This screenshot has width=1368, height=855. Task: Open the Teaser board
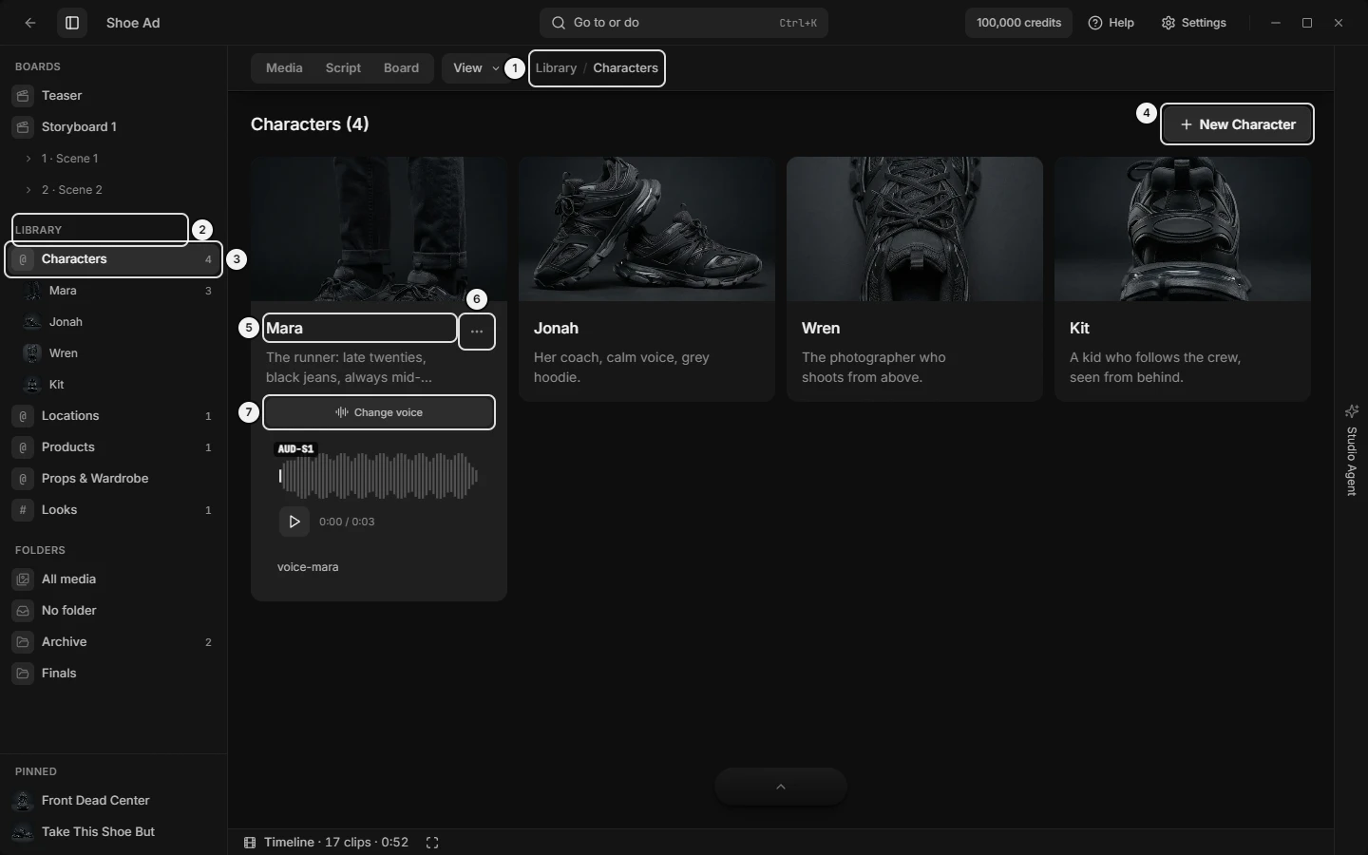(x=114, y=96)
